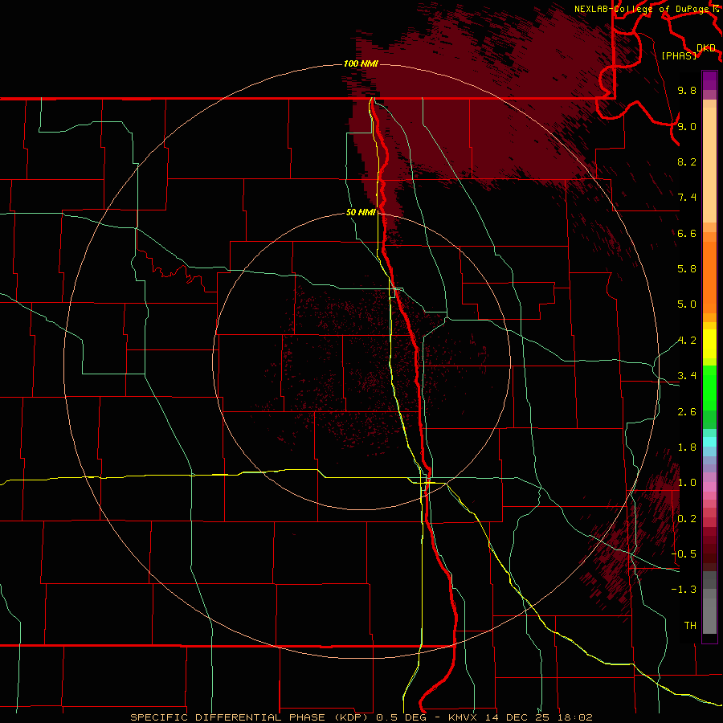Select the 8.2 value on the scale
This screenshot has height=723, width=723.
[687, 161]
